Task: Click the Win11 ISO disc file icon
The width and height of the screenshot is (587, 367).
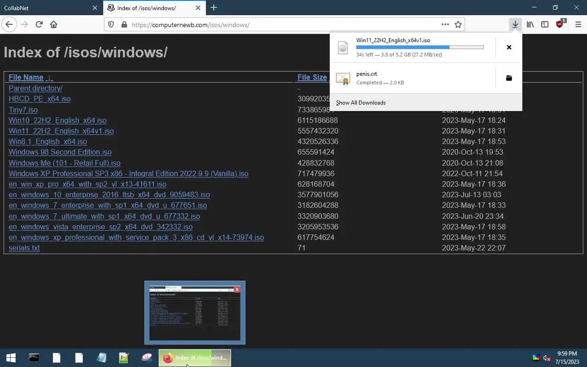Action: tap(343, 47)
